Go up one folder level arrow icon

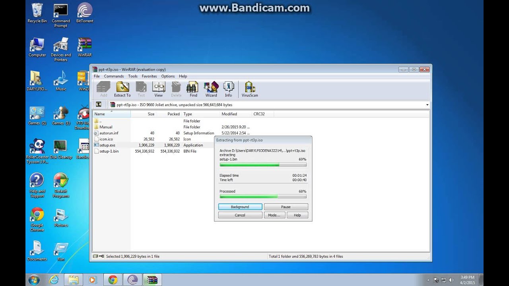point(99,104)
